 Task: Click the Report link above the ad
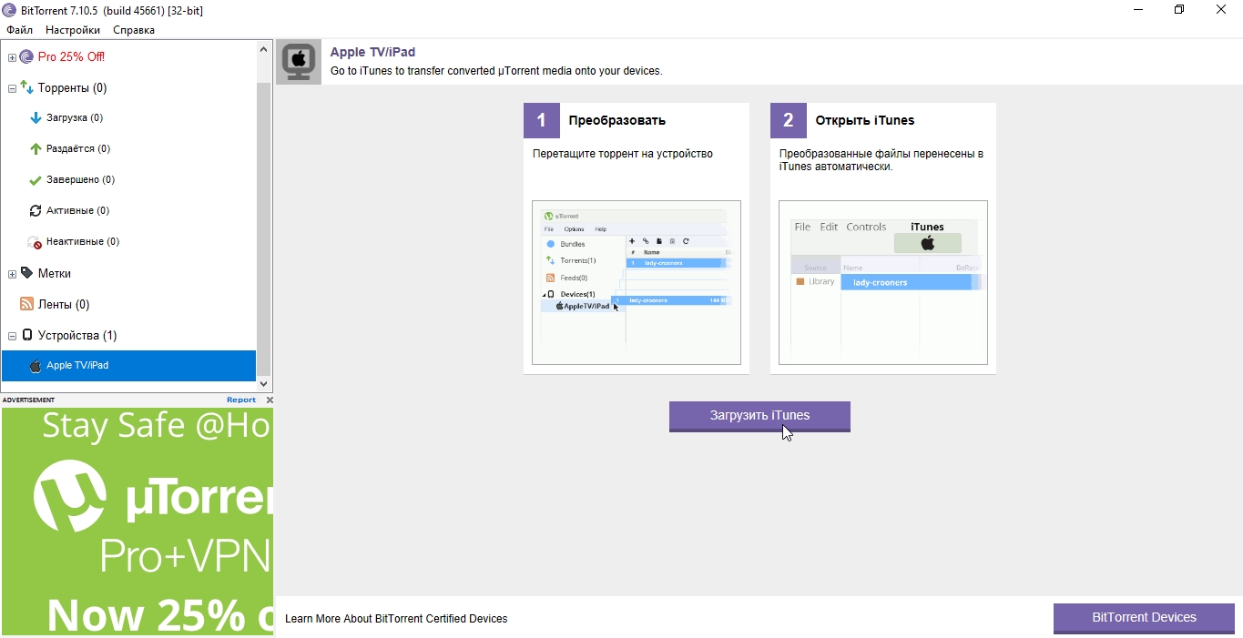(x=241, y=400)
